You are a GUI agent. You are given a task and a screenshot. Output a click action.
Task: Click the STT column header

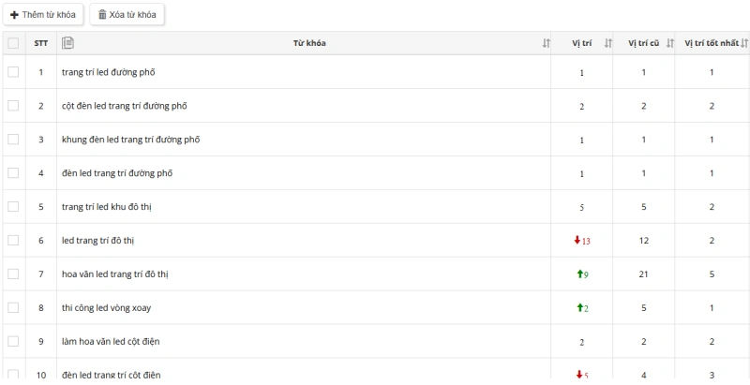point(41,44)
